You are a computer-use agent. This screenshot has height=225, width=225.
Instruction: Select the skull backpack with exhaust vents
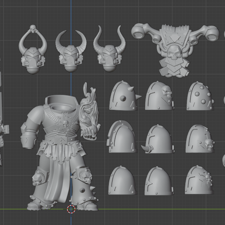point(175,50)
